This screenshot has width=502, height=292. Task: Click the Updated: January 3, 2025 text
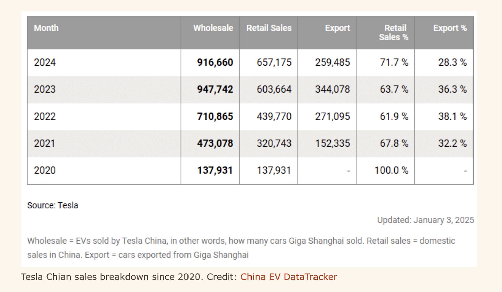click(425, 220)
